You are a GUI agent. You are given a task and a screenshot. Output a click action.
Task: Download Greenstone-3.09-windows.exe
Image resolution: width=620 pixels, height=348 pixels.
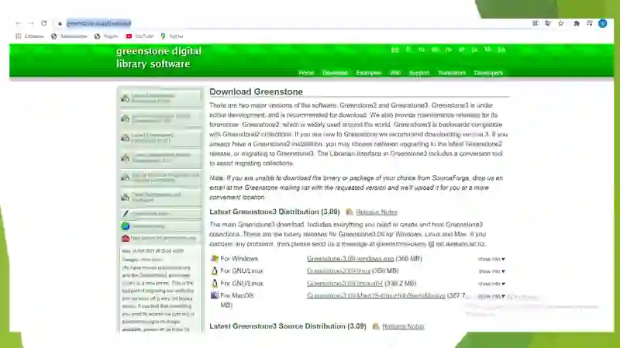tap(350, 259)
